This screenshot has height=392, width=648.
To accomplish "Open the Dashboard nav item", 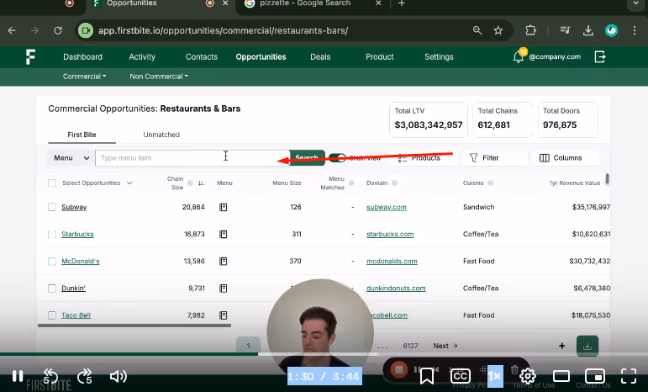I will (82, 57).
